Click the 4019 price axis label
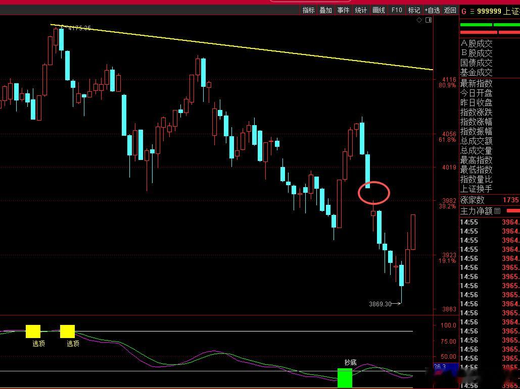 point(449,168)
